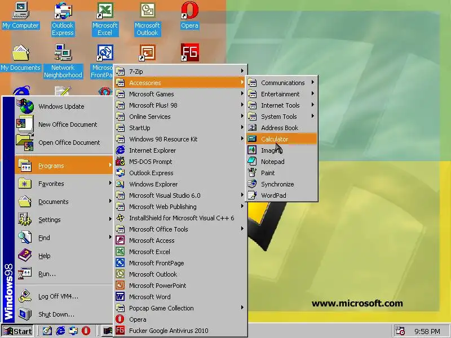Open Opera desktop shortcut

point(189,16)
